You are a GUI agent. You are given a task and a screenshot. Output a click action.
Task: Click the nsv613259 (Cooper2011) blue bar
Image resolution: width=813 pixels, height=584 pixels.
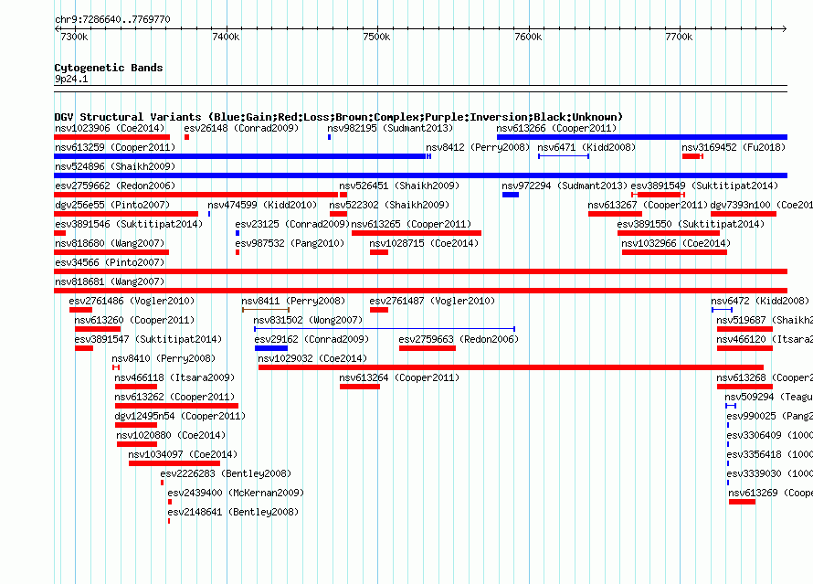[x=240, y=156]
